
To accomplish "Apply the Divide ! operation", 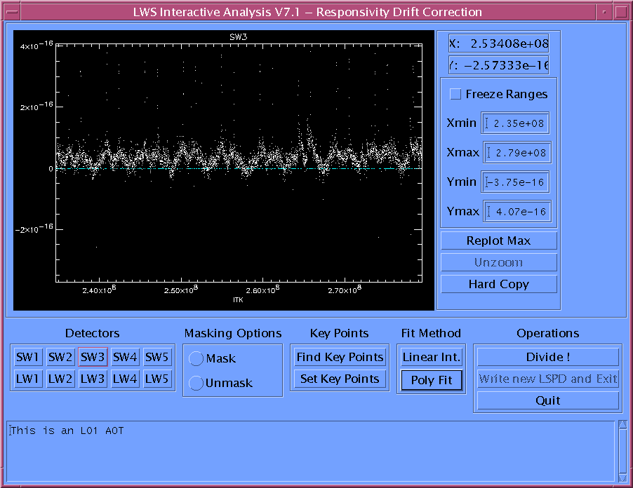I will click(548, 357).
